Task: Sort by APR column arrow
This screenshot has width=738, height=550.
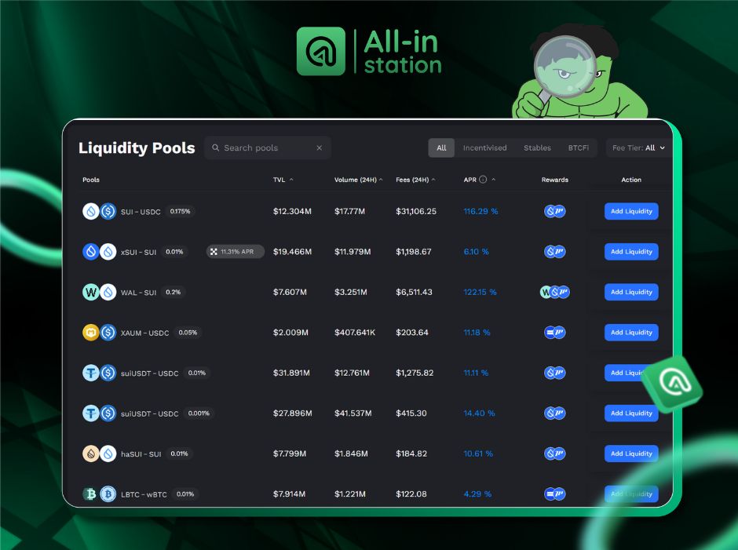Action: click(x=493, y=179)
